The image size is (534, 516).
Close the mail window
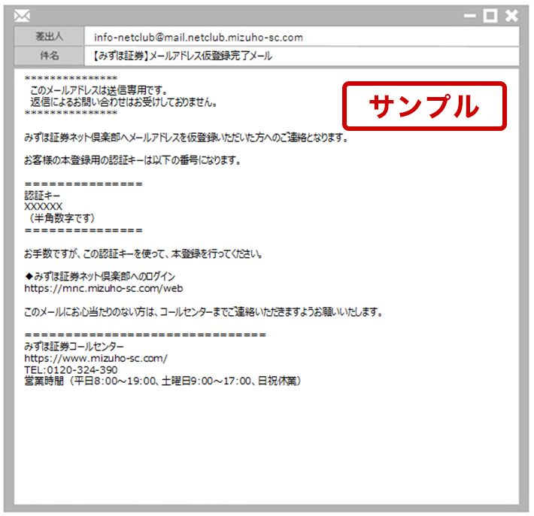511,16
